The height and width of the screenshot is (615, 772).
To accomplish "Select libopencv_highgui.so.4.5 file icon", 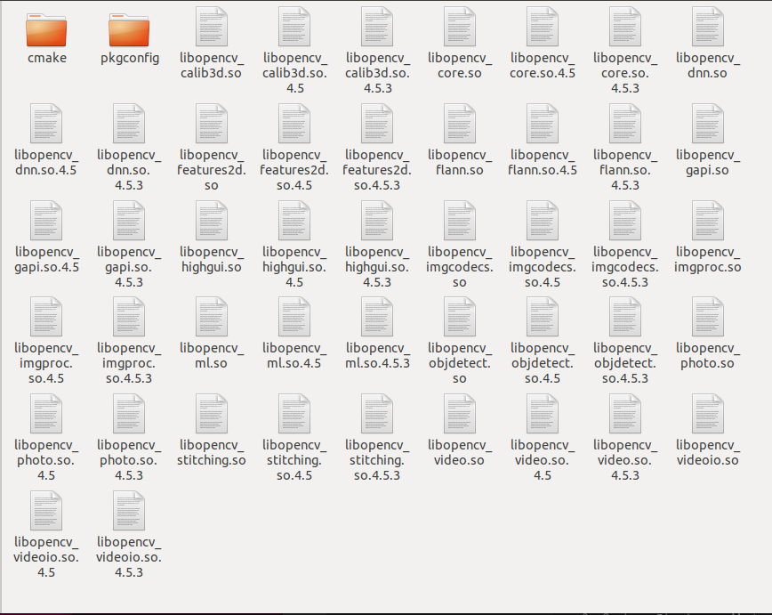I will (x=294, y=221).
